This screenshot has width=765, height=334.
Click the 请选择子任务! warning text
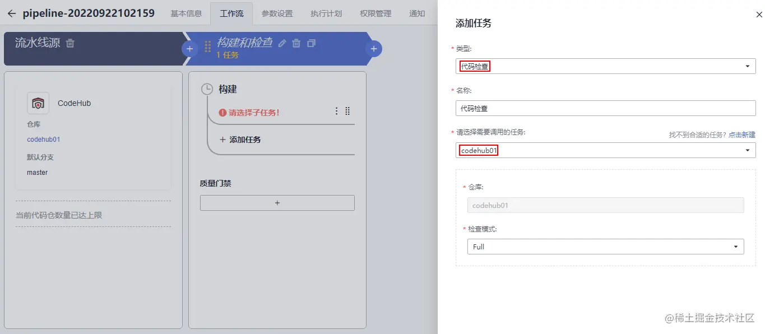[x=254, y=113]
